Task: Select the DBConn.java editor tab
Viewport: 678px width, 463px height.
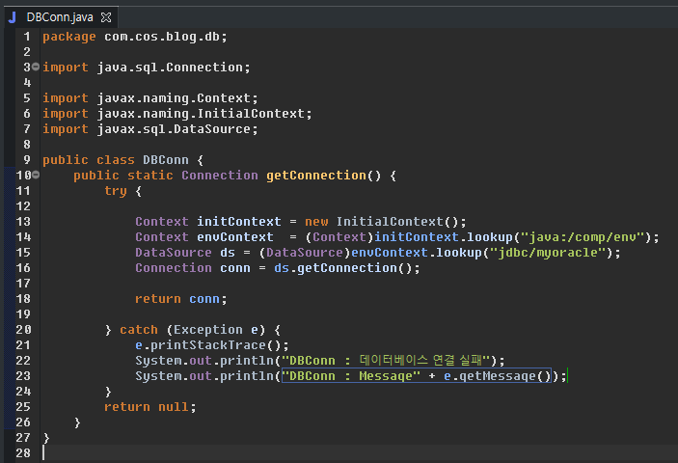Action: (60, 17)
